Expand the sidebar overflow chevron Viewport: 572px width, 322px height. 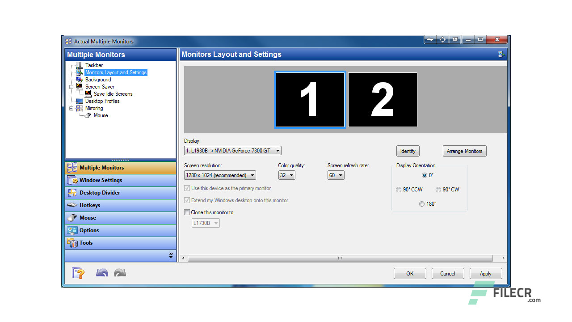click(x=171, y=255)
